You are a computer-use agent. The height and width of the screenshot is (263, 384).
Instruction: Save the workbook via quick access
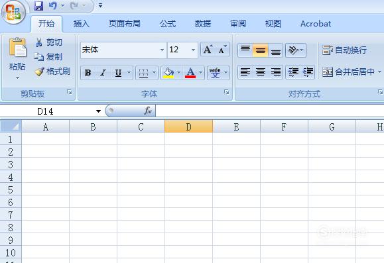(38, 5)
